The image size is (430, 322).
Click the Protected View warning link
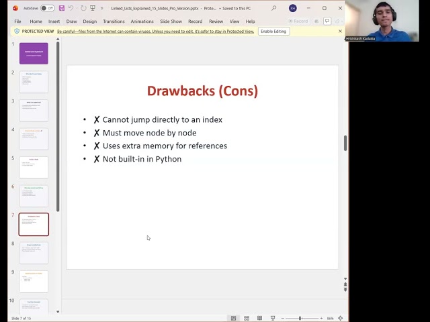(x=155, y=32)
